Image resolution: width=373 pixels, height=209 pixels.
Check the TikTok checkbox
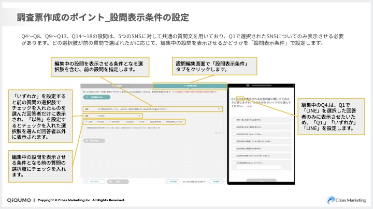tap(137, 122)
